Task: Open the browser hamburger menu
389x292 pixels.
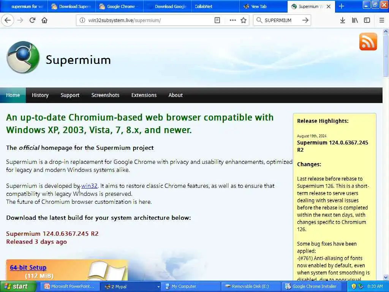Action: tap(382, 20)
